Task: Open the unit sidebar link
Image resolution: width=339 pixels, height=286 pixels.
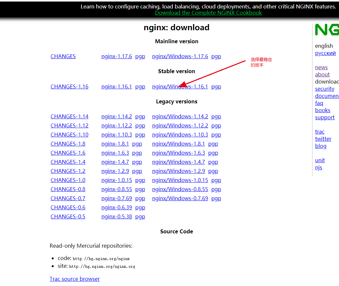Action: click(320, 160)
